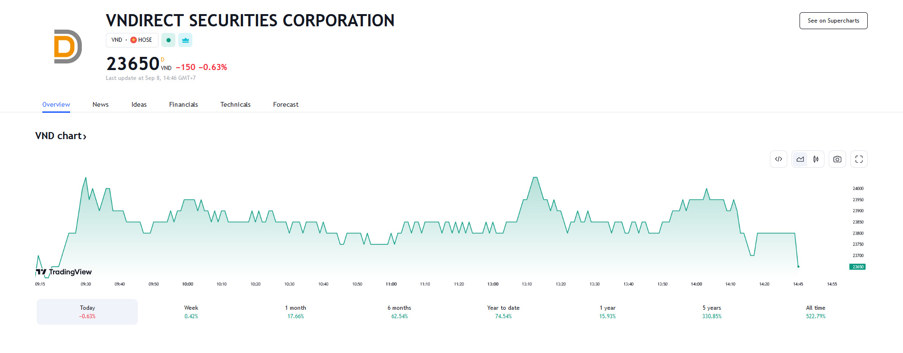The image size is (903, 353).
Task: Click the embed code icon
Action: (778, 159)
